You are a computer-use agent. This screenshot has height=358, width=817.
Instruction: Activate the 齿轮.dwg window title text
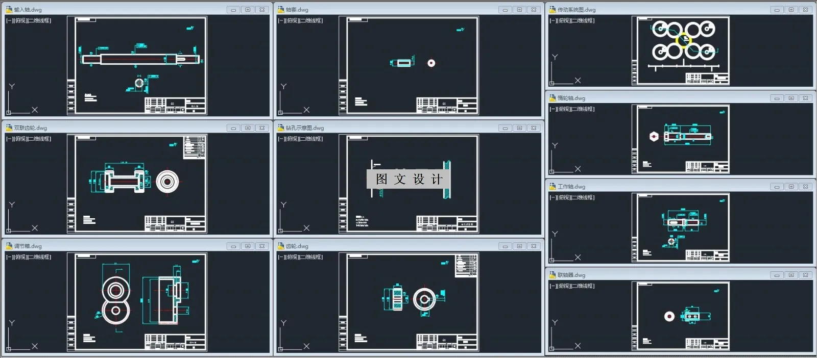pyautogui.click(x=297, y=246)
